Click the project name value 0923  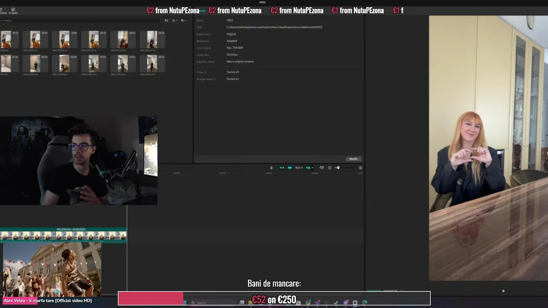230,20
